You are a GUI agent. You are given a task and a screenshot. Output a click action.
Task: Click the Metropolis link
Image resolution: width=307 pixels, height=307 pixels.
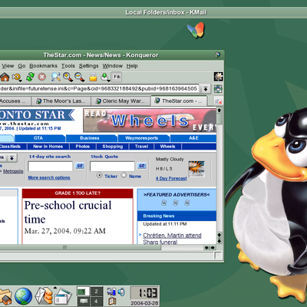[13, 171]
